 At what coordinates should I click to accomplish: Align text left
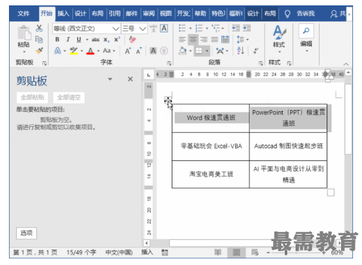coord(182,39)
